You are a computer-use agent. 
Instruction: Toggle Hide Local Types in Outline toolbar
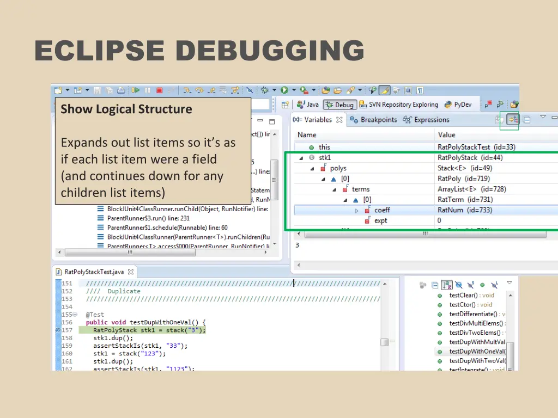tap(494, 284)
